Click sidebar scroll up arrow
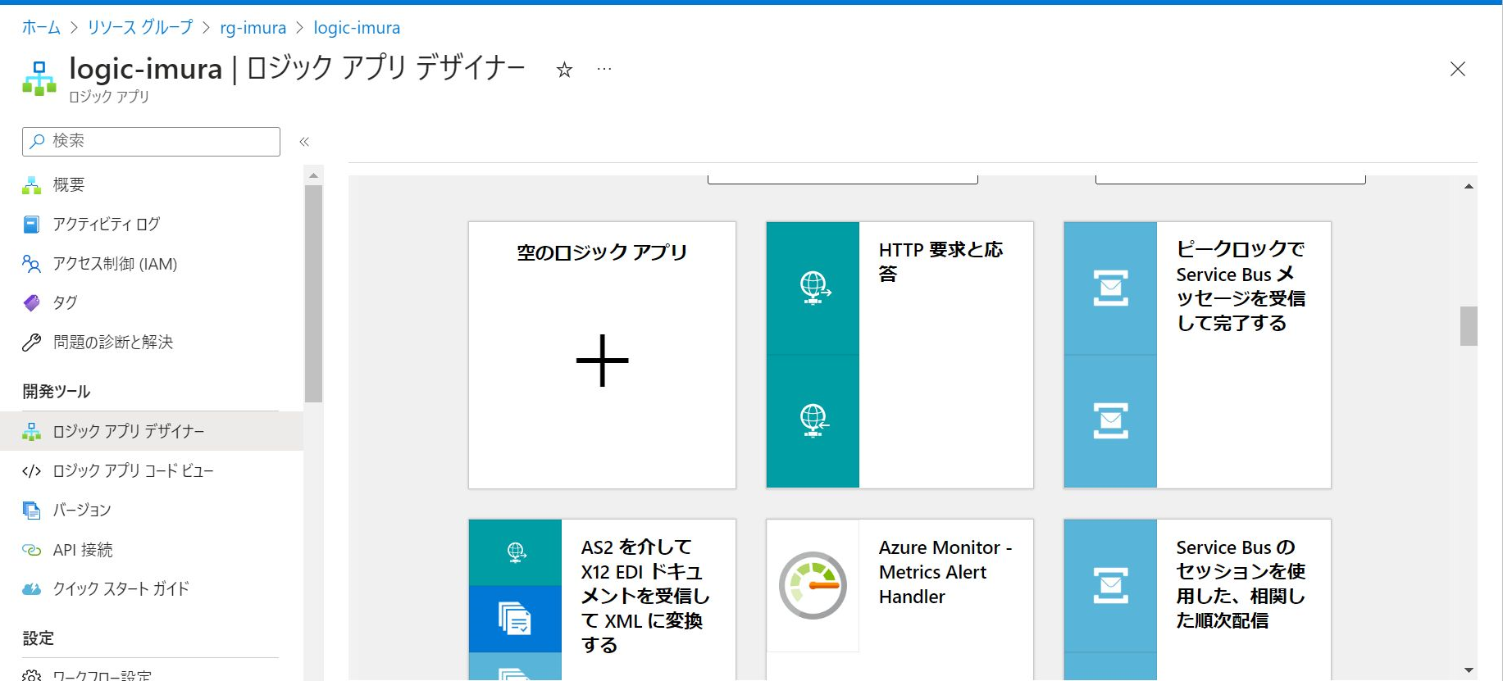Image resolution: width=1503 pixels, height=681 pixels. point(313,175)
